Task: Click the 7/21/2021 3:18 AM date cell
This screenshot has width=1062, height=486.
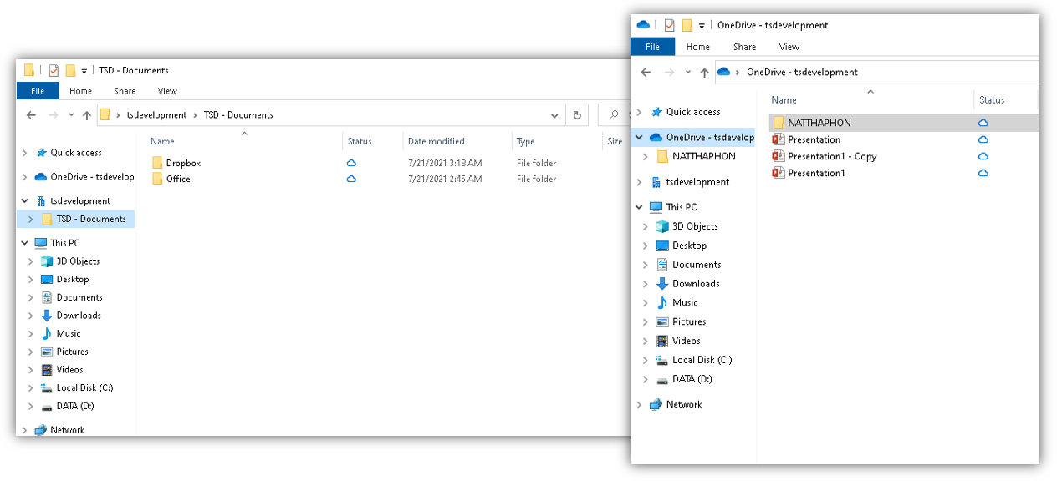Action: tap(445, 163)
